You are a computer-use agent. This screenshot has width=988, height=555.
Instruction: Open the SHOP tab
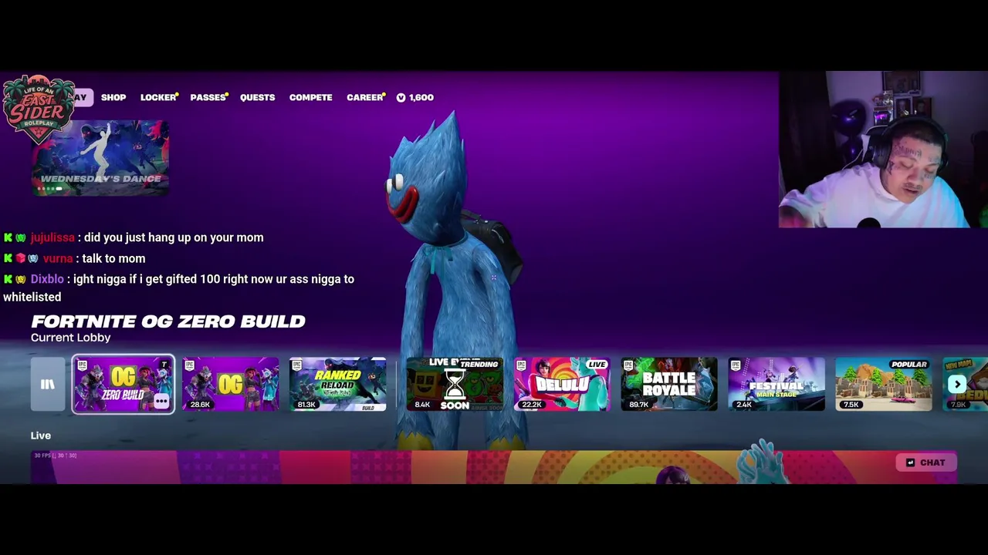click(113, 97)
